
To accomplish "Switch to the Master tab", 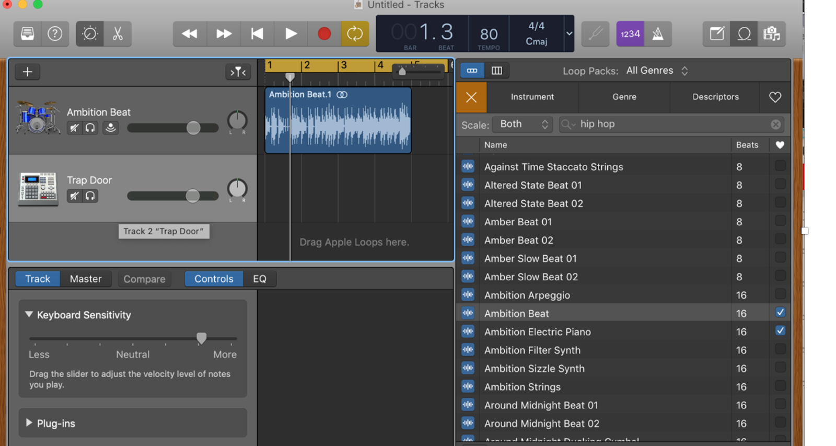I will pyautogui.click(x=86, y=279).
